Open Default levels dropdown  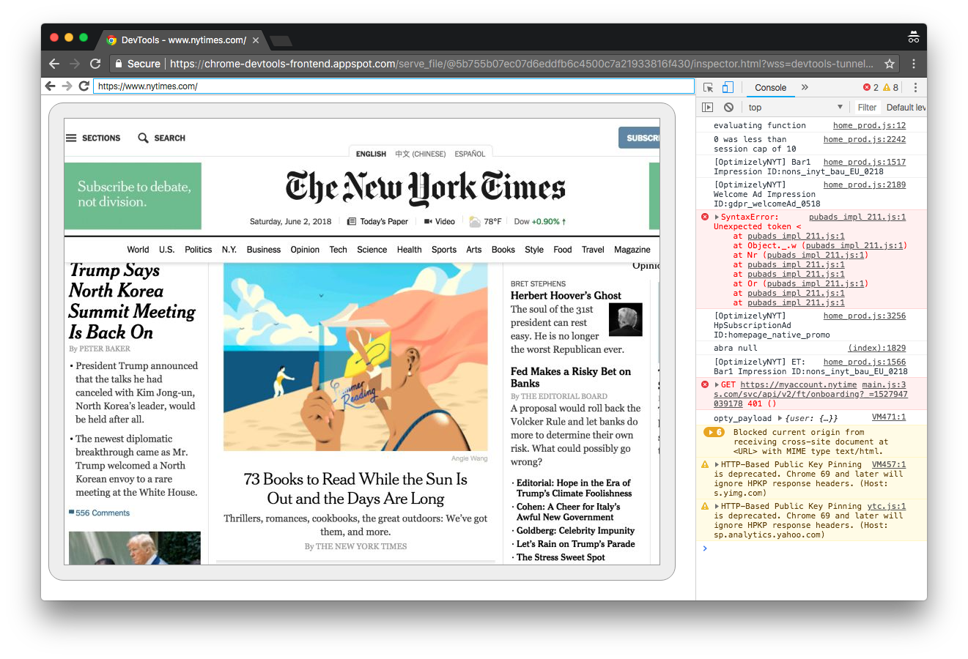906,107
